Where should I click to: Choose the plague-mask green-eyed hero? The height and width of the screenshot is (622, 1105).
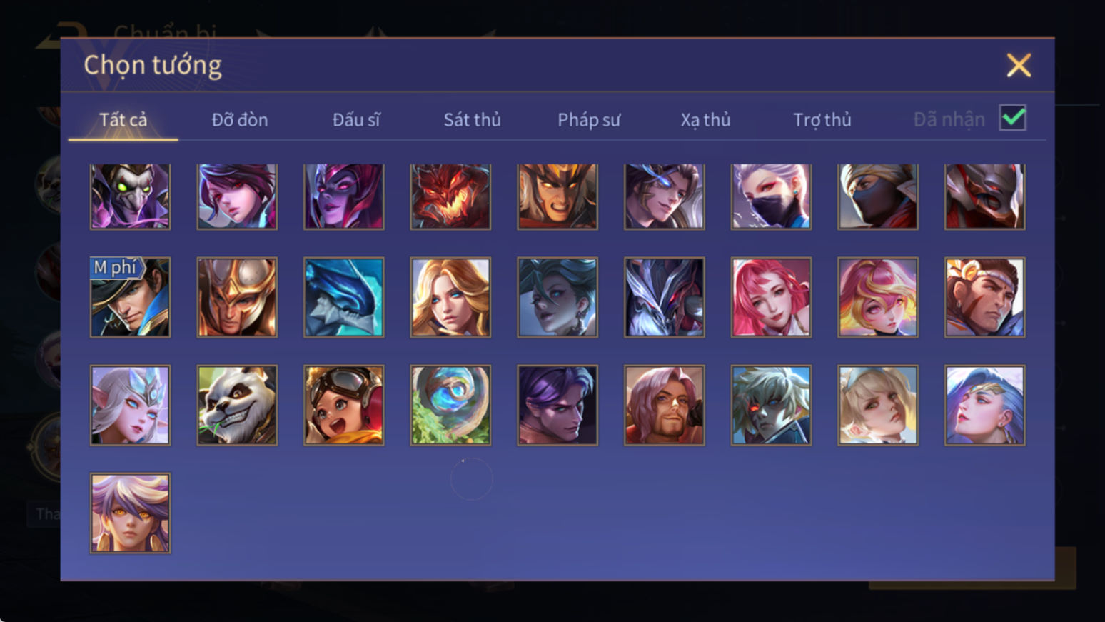[x=130, y=196]
